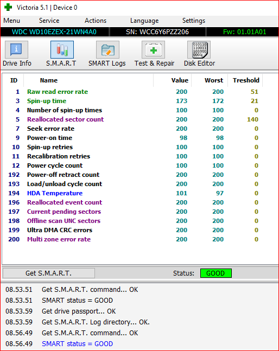Click Treshold value 51 for Raw read error
The image size is (279, 351).
pyautogui.click(x=255, y=92)
